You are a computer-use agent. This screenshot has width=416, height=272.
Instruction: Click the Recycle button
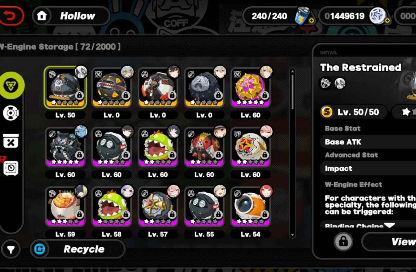pos(78,249)
